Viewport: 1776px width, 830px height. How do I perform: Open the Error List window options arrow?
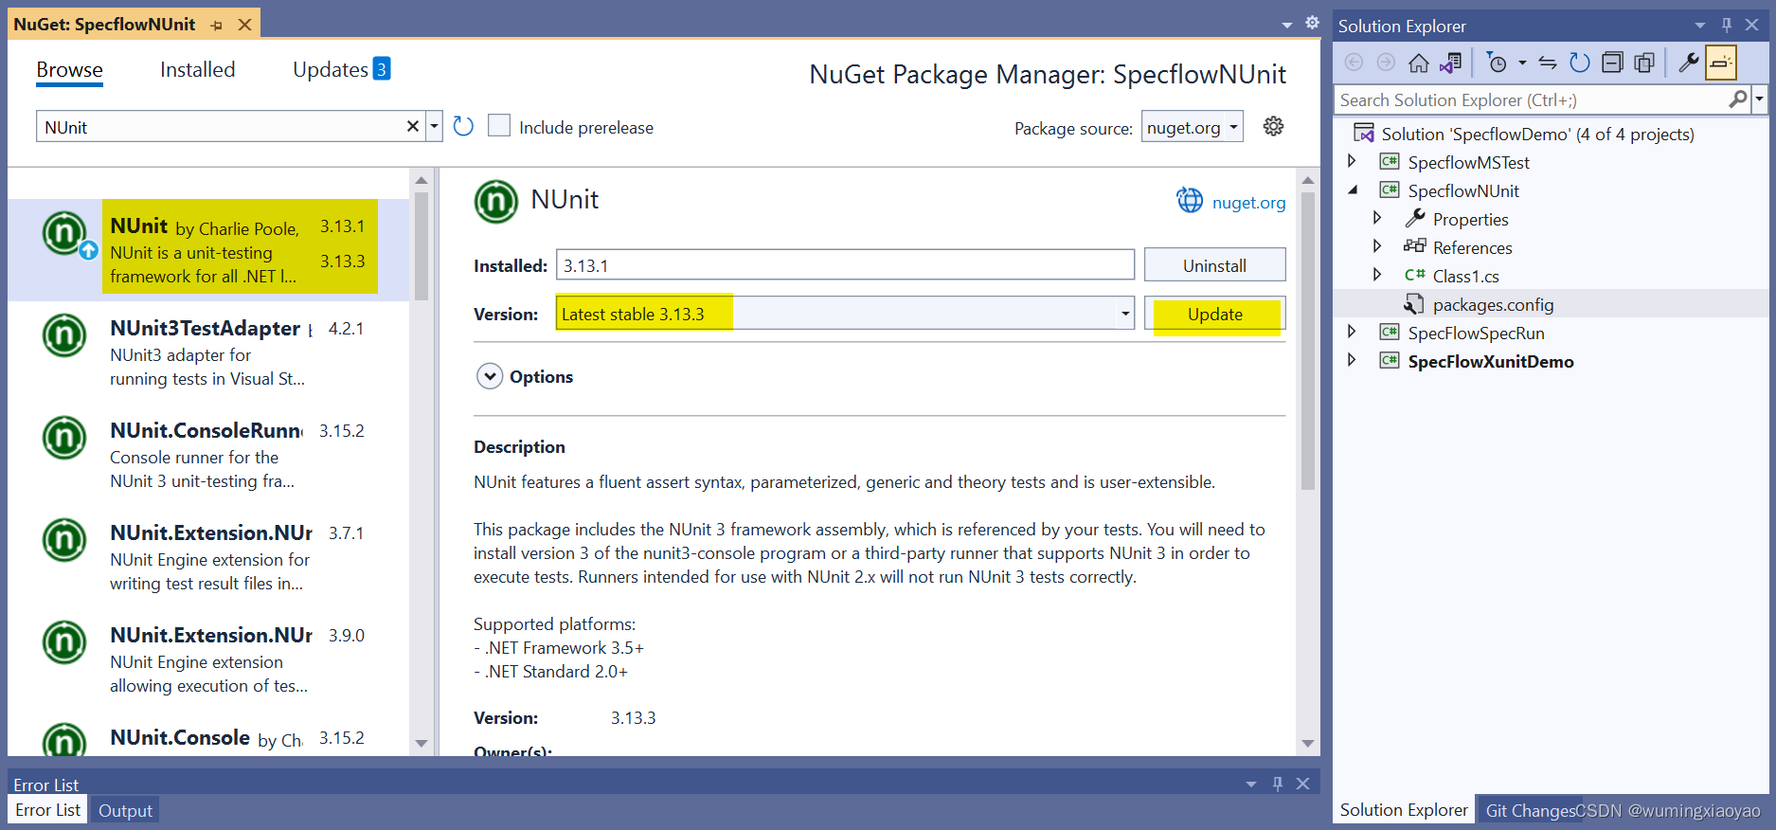[x=1251, y=784]
